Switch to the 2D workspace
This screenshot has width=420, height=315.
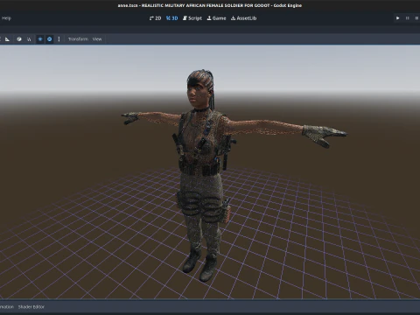[155, 18]
